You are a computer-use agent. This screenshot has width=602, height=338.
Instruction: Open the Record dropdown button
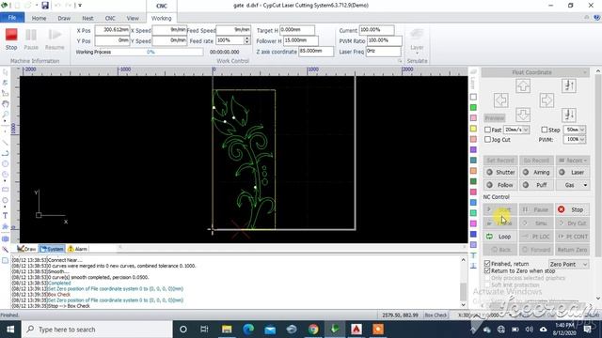point(573,161)
